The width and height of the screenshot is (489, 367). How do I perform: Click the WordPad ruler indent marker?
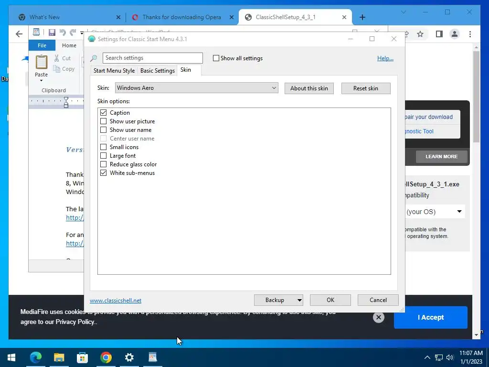(x=66, y=102)
